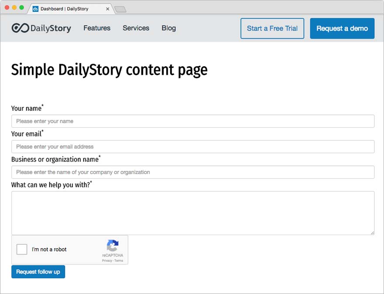Open the Services menu

click(136, 28)
